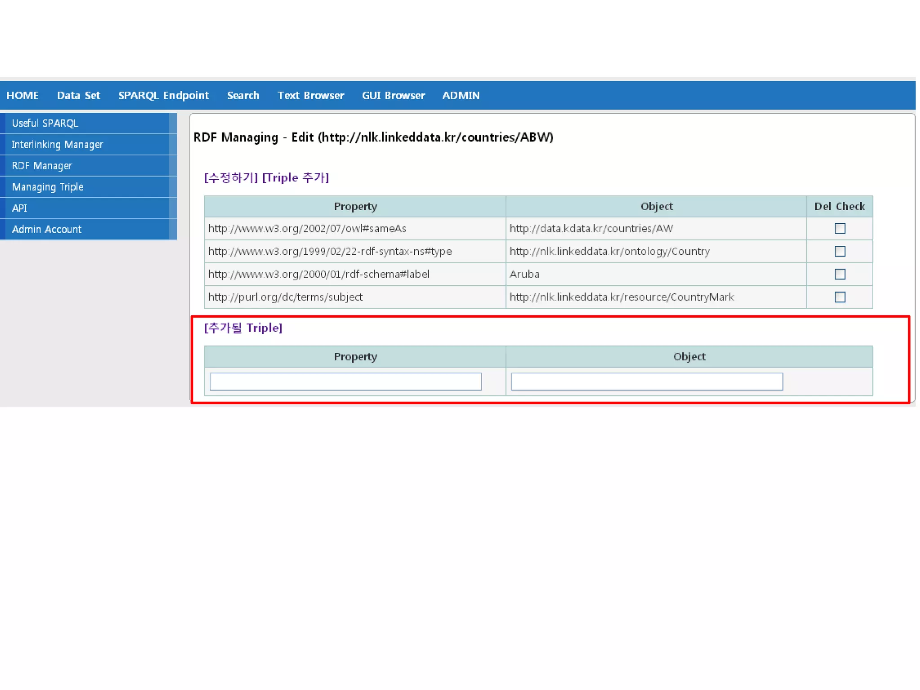
Task: Open the Data Set menu
Action: (x=79, y=95)
